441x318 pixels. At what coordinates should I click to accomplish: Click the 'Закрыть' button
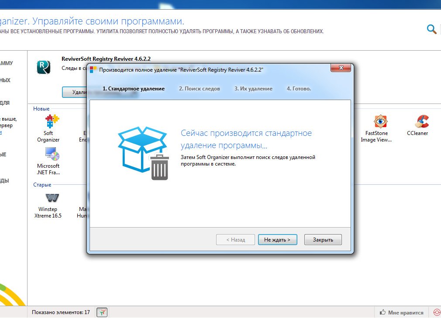coord(323,240)
